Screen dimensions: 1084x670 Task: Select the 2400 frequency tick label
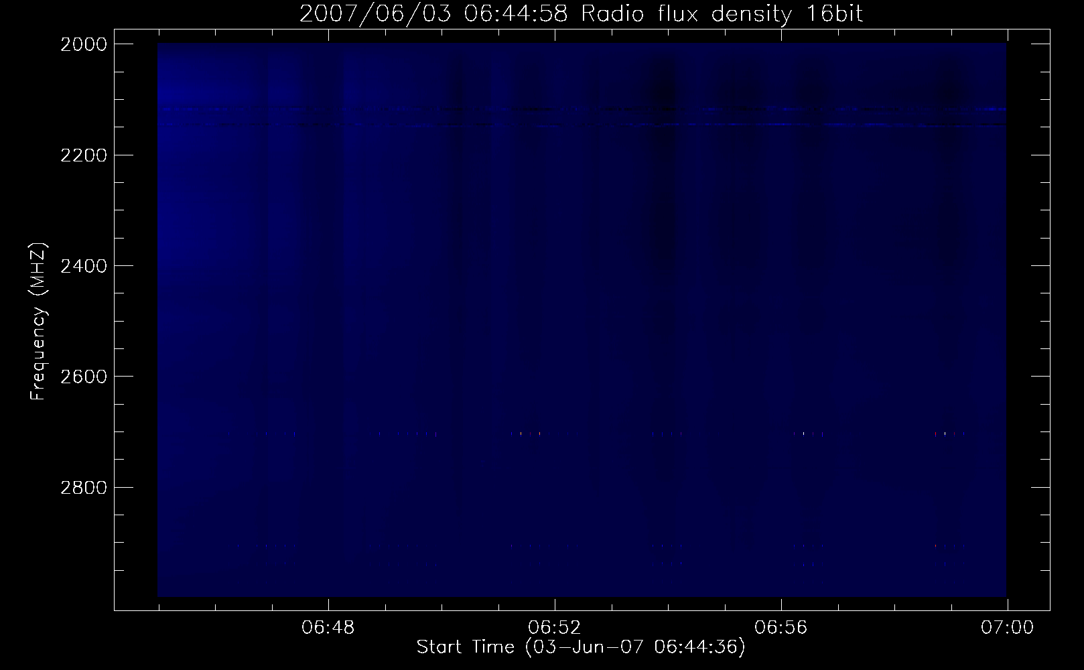[x=83, y=266]
